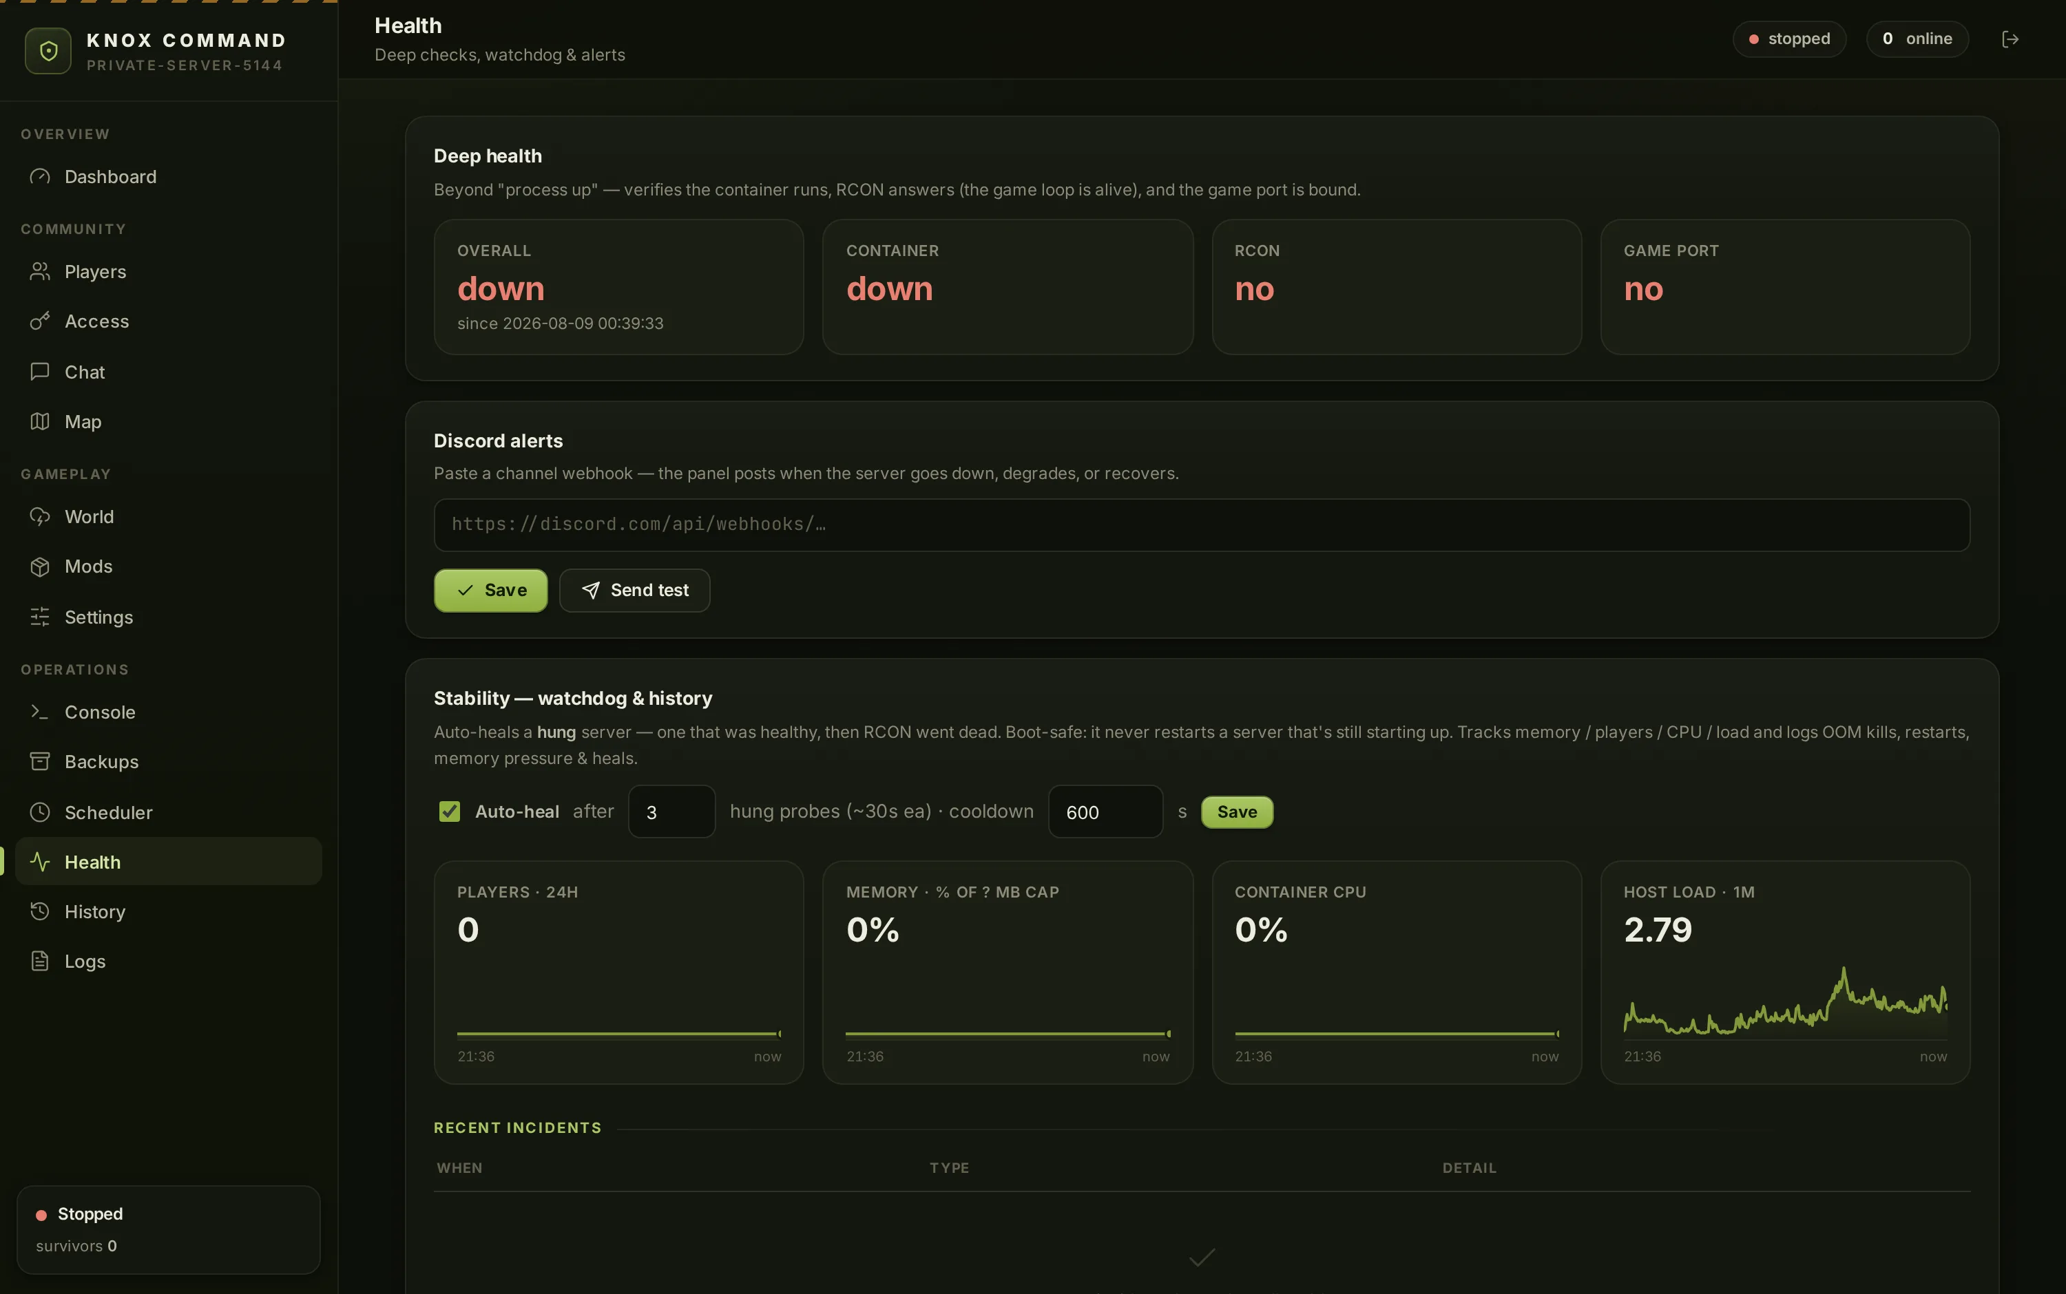Click the Send test button
2066x1294 pixels.
click(x=634, y=591)
